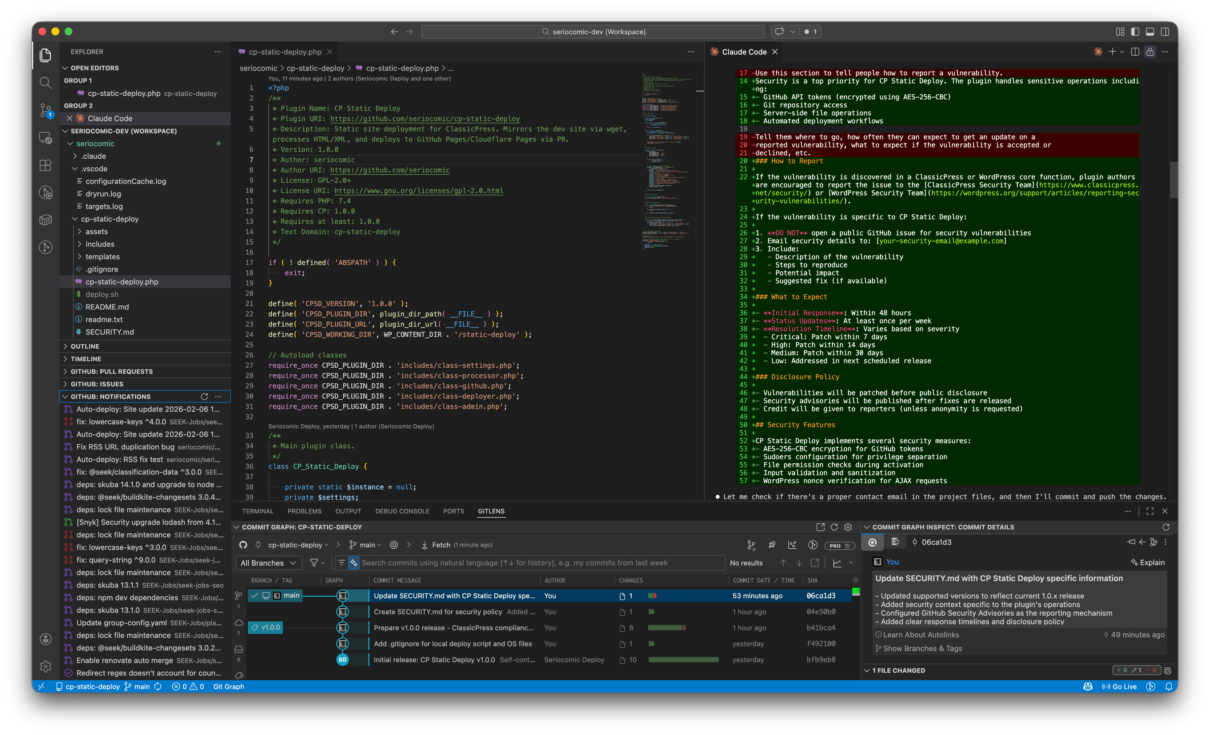Open the All Branches dropdown
Image resolution: width=1210 pixels, height=735 pixels.
pyautogui.click(x=268, y=563)
